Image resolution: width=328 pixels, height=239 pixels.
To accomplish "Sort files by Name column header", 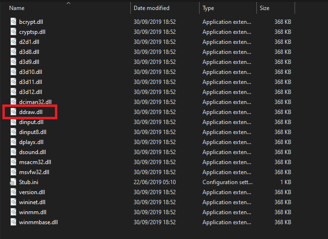I will click(17, 8).
